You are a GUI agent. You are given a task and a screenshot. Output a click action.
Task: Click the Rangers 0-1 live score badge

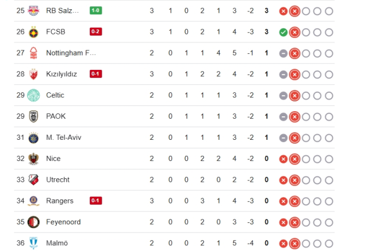point(96,201)
